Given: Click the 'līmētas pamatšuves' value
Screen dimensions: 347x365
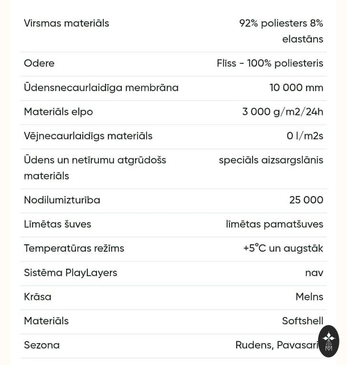Looking at the screenshot, I should coord(275,224).
